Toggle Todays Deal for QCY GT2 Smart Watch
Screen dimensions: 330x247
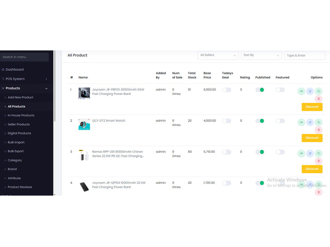point(226,121)
